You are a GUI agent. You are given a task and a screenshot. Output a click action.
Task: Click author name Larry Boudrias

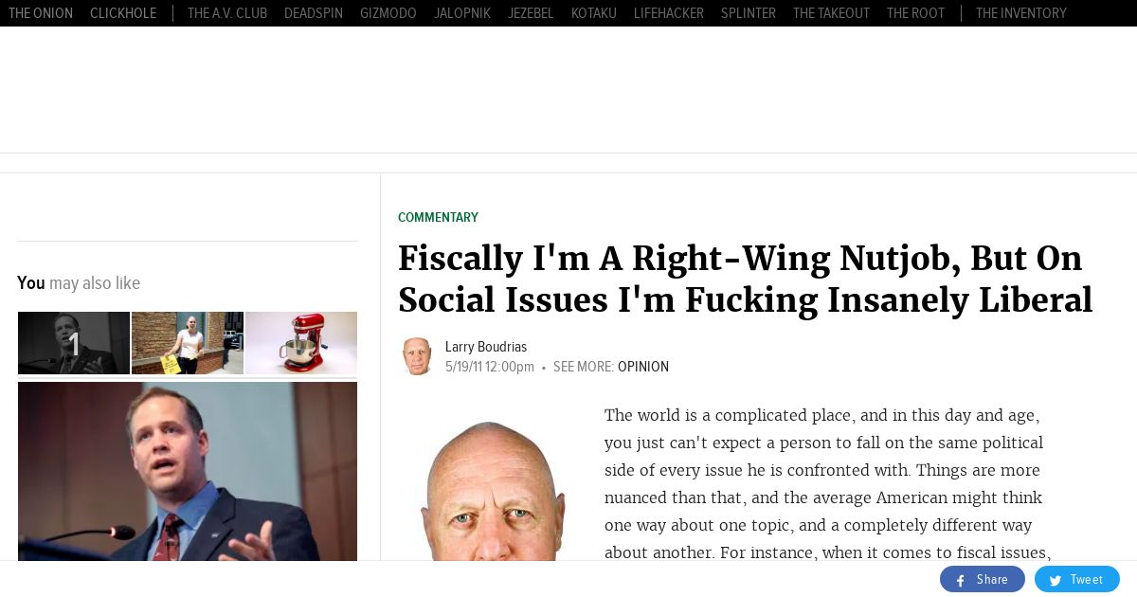click(x=486, y=347)
